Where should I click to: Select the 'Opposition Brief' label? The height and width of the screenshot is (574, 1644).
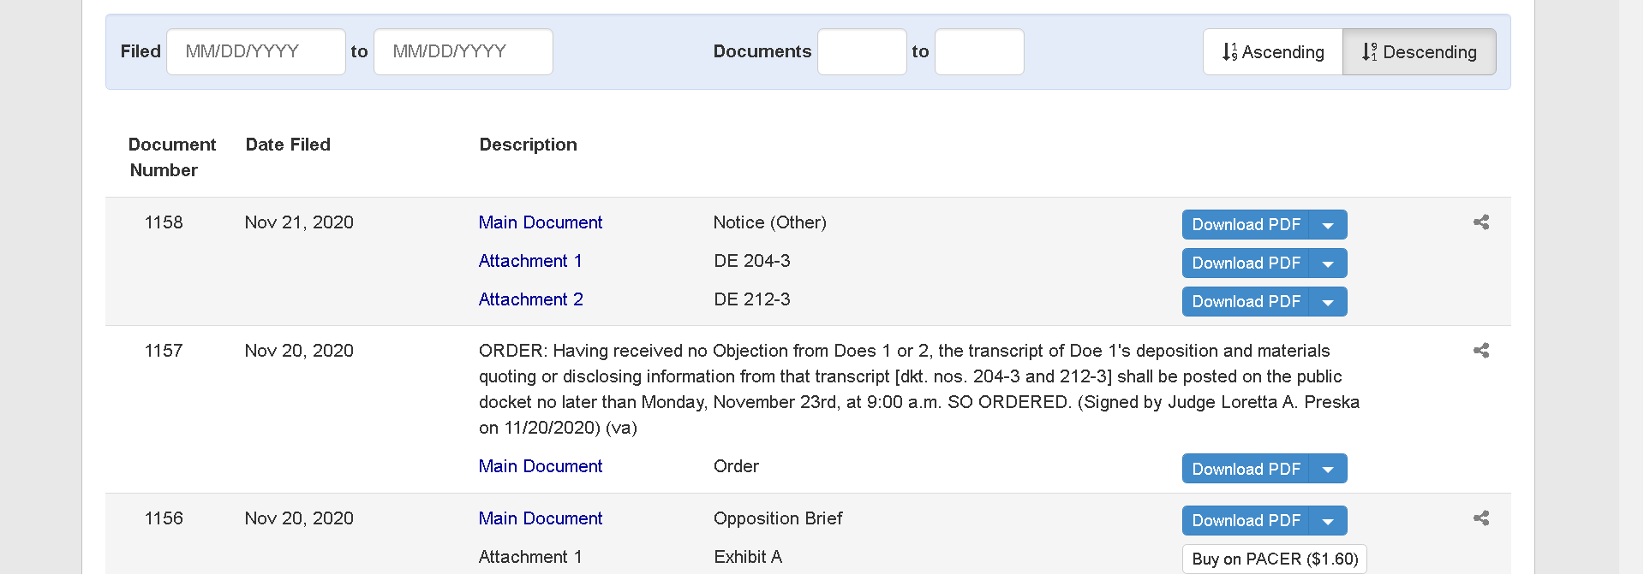pyautogui.click(x=778, y=518)
